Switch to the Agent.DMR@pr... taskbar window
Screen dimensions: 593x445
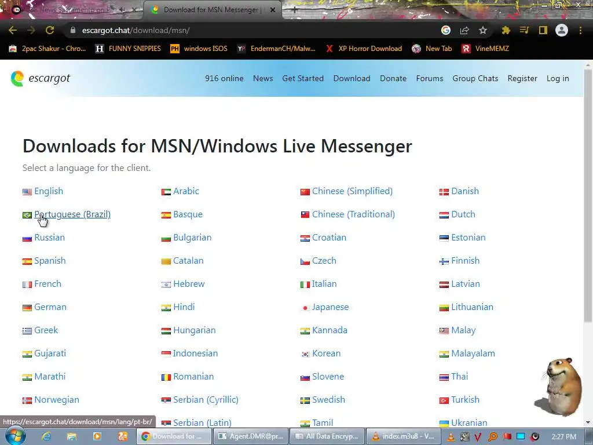[251, 436]
